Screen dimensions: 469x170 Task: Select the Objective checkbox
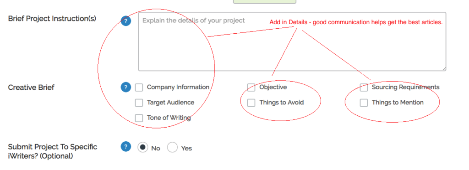pyautogui.click(x=251, y=87)
